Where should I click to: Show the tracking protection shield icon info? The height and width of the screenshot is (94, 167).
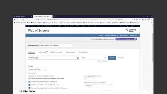(36, 20)
